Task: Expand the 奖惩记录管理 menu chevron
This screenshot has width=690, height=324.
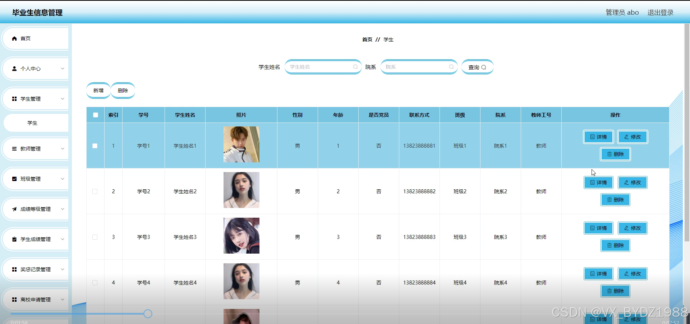Action: click(63, 269)
